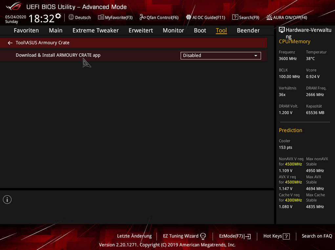Click the Search question mark icon

tap(235, 17)
